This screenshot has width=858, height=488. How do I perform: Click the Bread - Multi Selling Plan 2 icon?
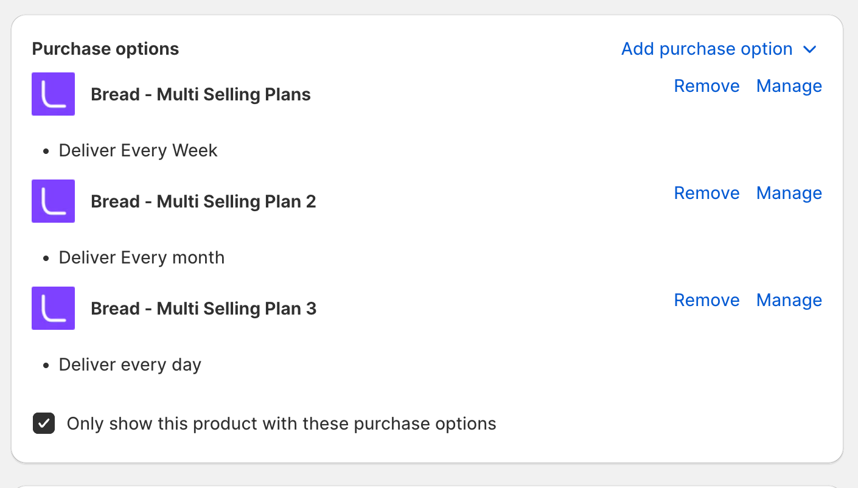click(53, 201)
